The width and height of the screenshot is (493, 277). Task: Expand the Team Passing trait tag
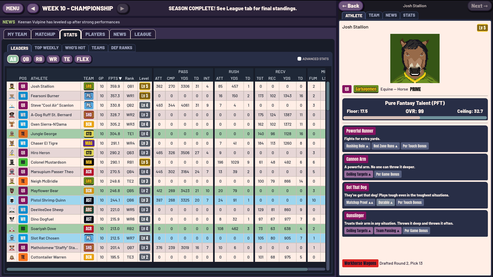(387, 231)
